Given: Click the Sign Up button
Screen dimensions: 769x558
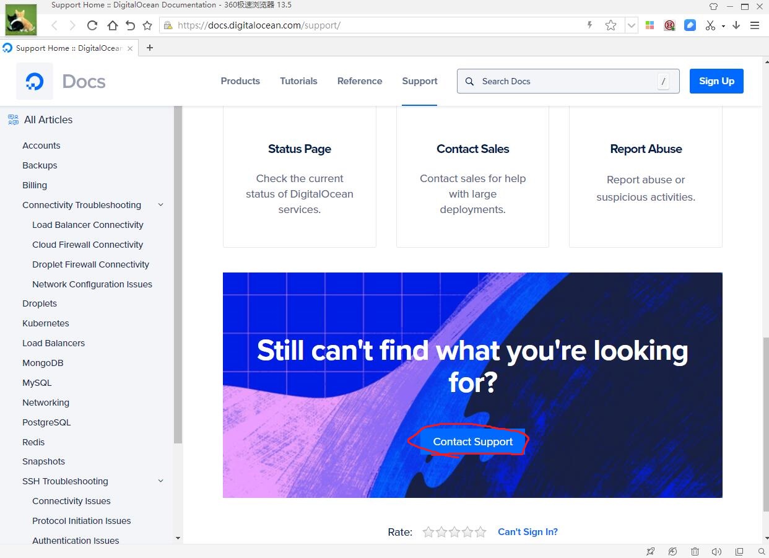Looking at the screenshot, I should [x=716, y=81].
